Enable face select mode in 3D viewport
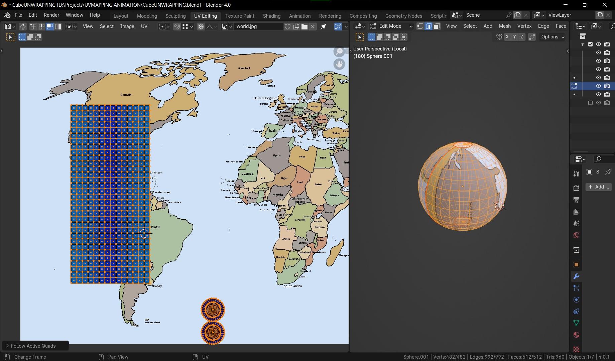 pyautogui.click(x=437, y=26)
